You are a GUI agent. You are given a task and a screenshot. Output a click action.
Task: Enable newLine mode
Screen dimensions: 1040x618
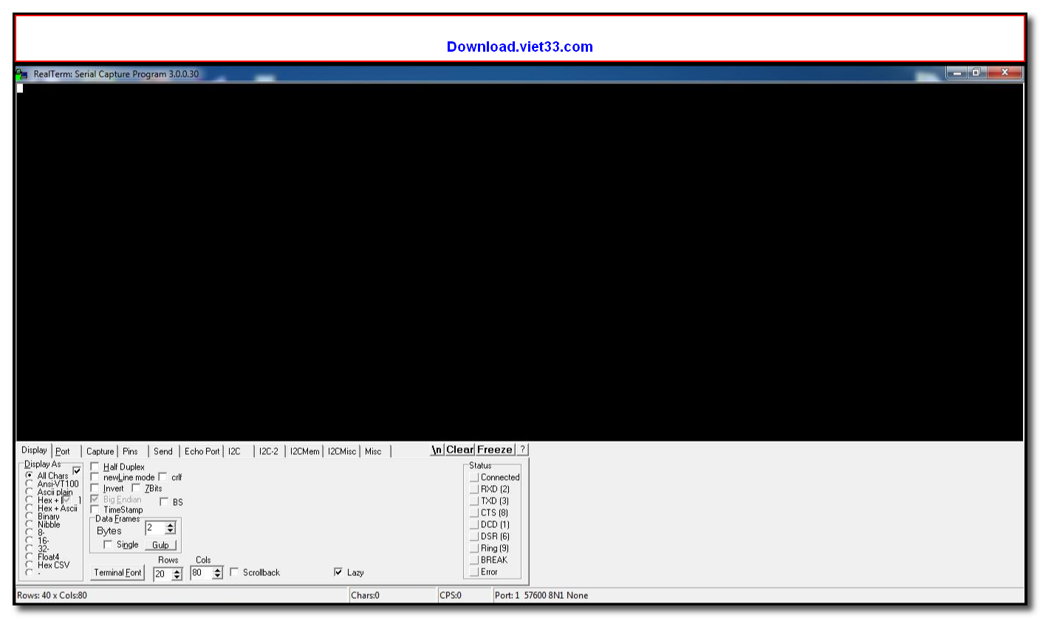95,477
